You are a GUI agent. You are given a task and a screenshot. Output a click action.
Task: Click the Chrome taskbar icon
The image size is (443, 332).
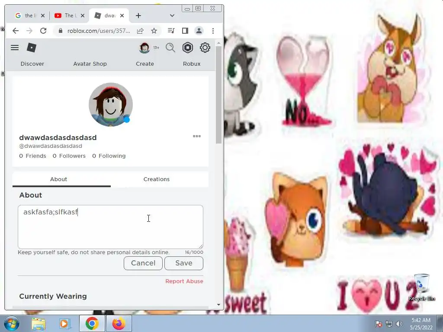pos(92,323)
